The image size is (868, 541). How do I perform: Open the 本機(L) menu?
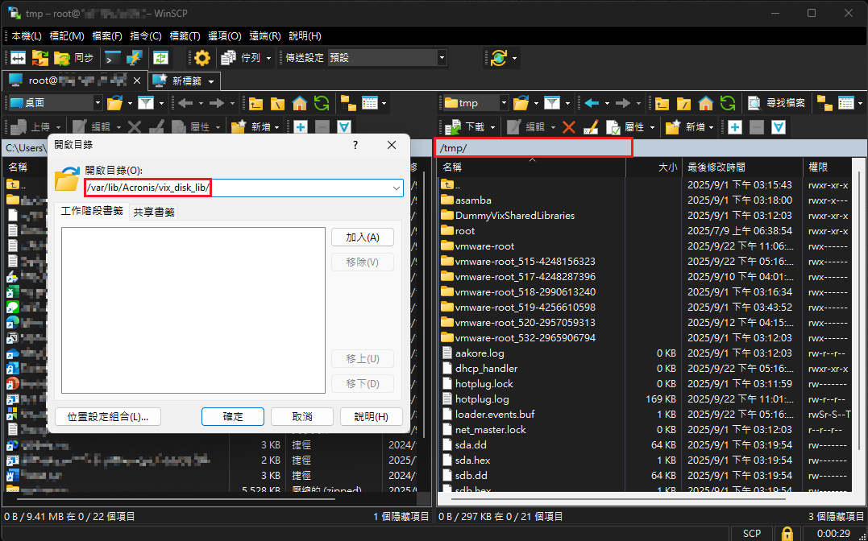click(x=26, y=36)
